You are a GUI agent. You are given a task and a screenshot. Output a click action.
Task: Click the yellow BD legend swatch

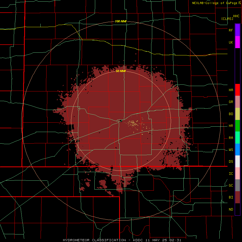[237, 114]
